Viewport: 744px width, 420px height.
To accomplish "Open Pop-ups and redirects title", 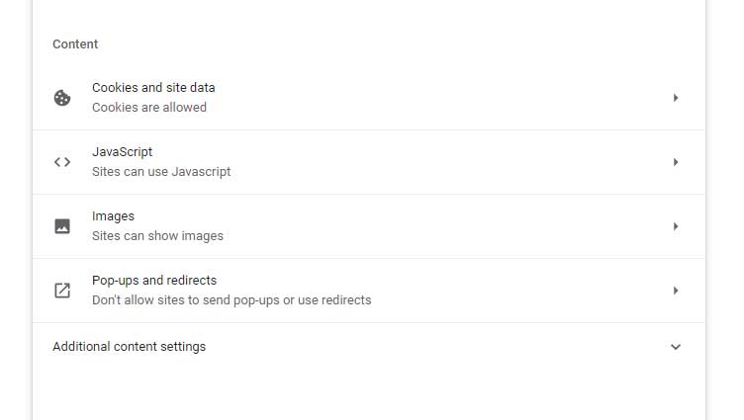I will point(154,281).
